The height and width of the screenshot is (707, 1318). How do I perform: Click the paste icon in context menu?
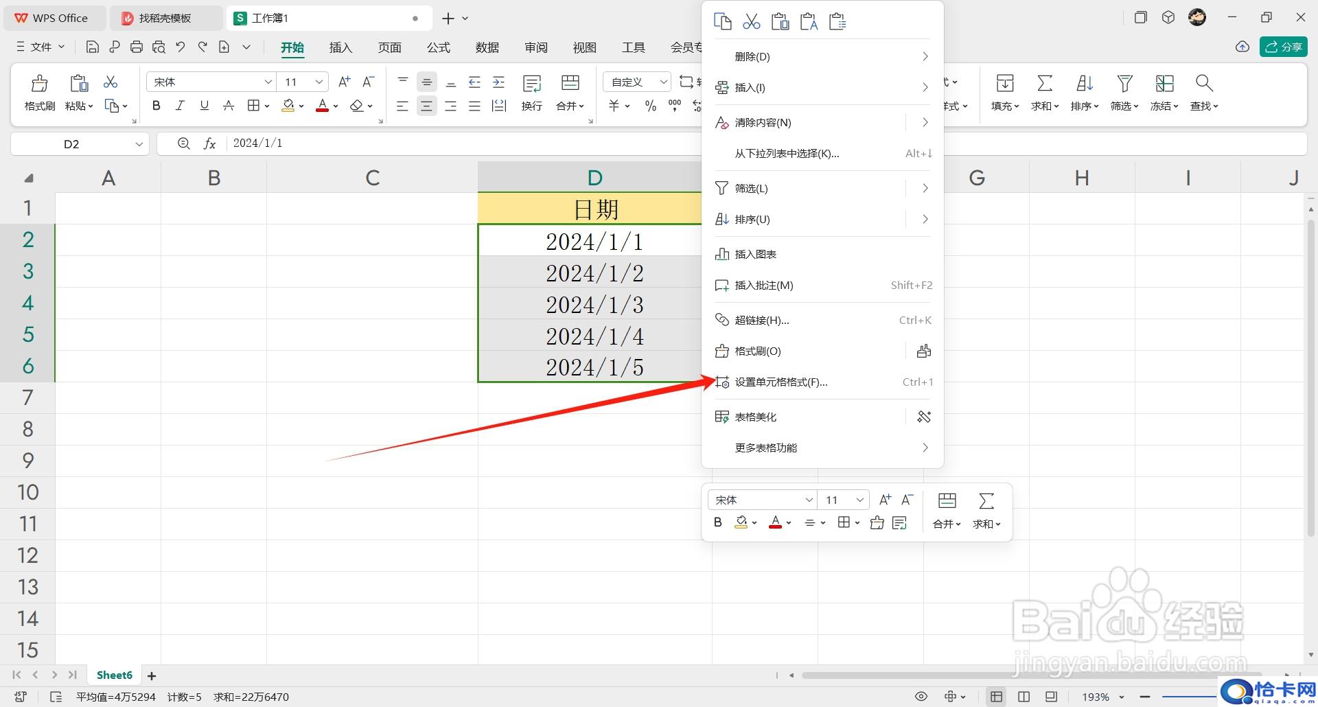coord(780,22)
